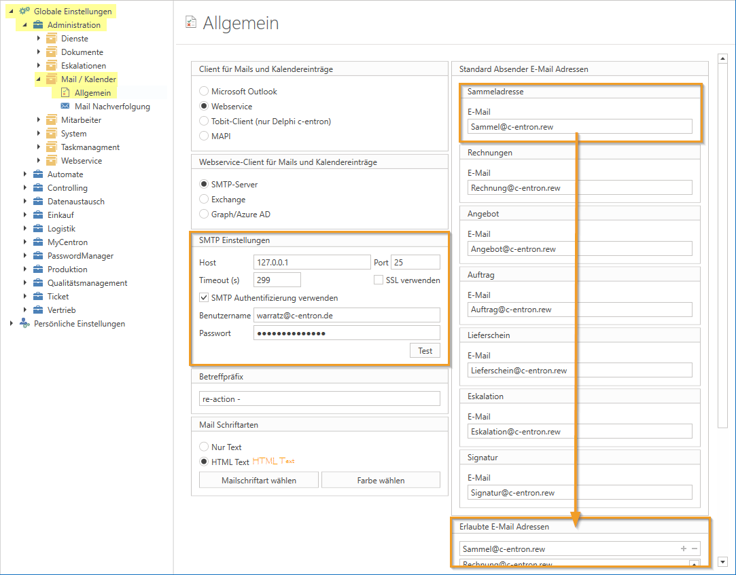Click the Allgemein document icon in tree
Screen dimensions: 736x575
pyautogui.click(x=65, y=93)
